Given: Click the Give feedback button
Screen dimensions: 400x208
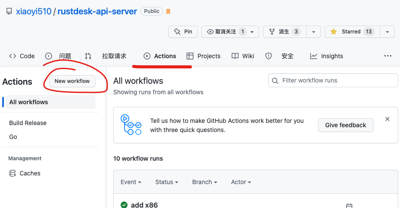Looking at the screenshot, I should click(345, 125).
